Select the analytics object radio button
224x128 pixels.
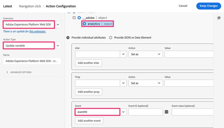point(85,24)
